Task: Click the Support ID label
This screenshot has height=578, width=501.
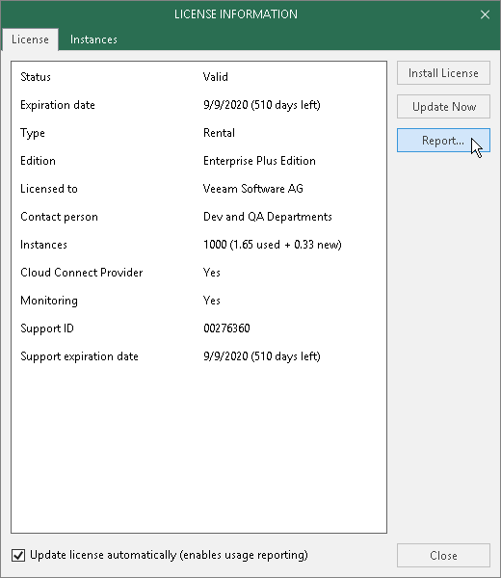Action: tap(47, 328)
